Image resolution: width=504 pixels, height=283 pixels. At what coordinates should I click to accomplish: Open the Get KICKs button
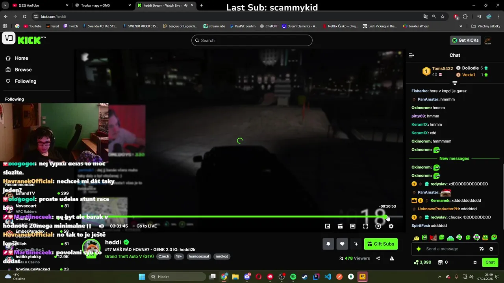point(465,40)
